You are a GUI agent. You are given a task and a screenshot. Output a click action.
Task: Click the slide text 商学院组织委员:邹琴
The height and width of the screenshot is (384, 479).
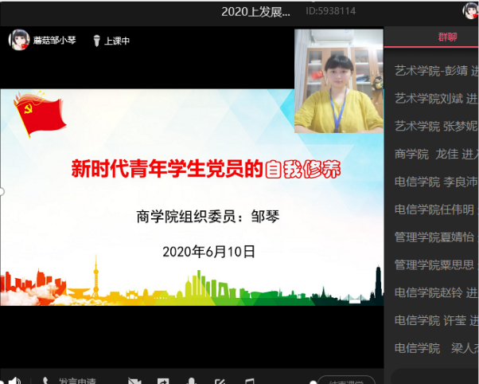click(208, 217)
